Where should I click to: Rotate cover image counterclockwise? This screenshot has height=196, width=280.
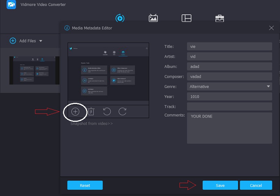pyautogui.click(x=107, y=112)
